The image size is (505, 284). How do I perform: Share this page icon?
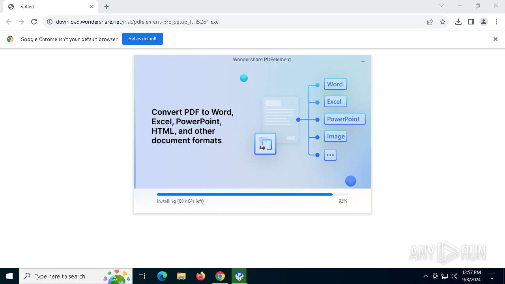pyautogui.click(x=430, y=22)
